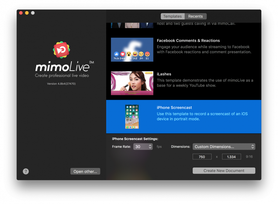Click the iLashes description text
Image resolution: width=278 pixels, height=204 pixels.
pos(205,83)
